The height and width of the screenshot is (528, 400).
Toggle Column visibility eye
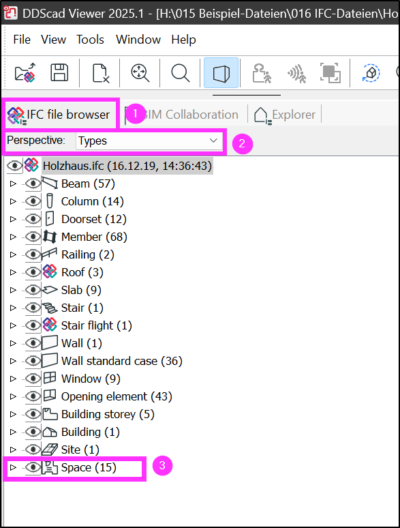[x=33, y=201]
